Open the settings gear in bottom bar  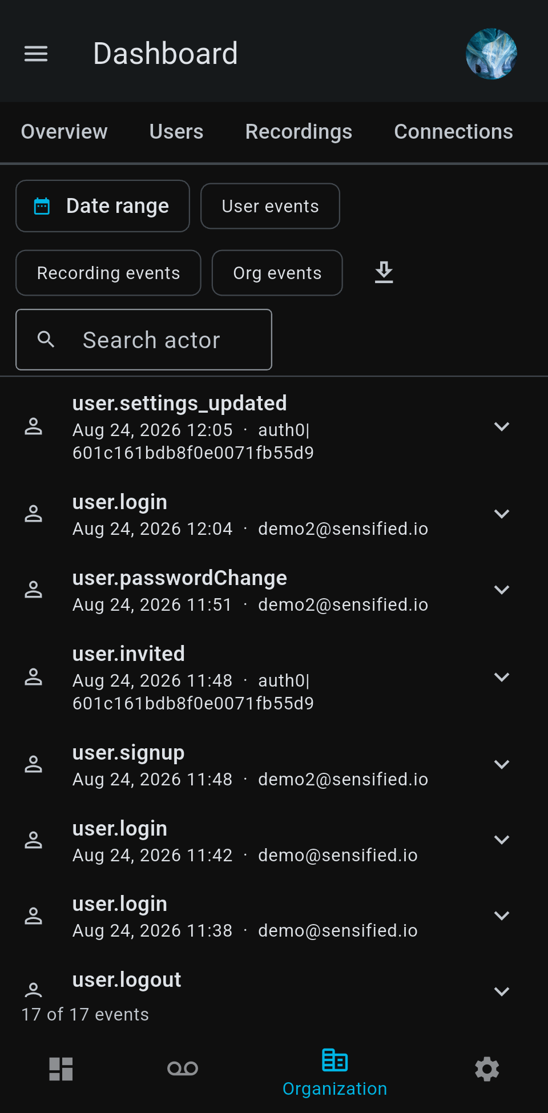pyautogui.click(x=487, y=1068)
